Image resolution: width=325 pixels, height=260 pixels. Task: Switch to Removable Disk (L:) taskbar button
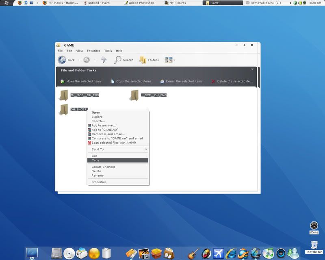[263, 3]
